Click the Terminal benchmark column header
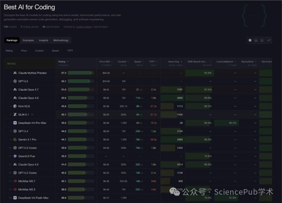The image size is (282, 203). pos(266,62)
